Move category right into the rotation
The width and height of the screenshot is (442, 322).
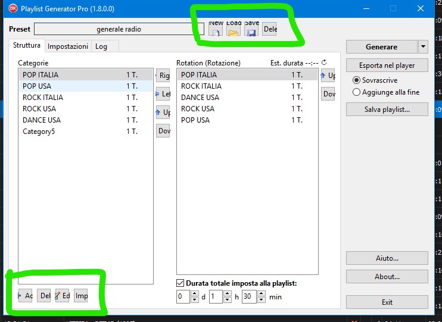point(163,76)
